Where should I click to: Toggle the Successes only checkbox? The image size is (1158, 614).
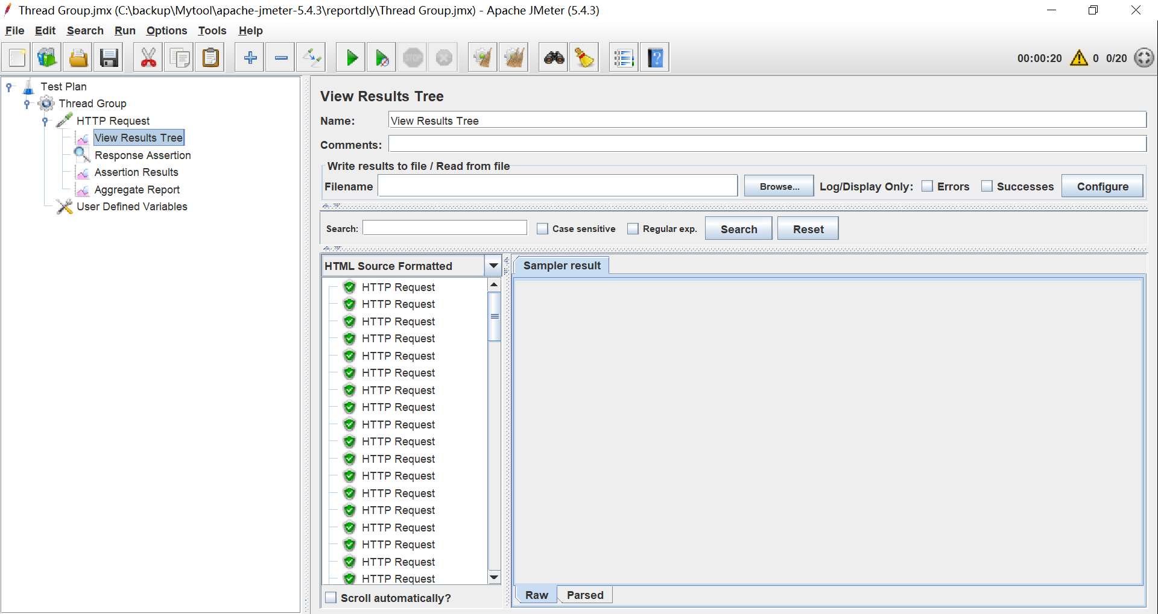[987, 186]
